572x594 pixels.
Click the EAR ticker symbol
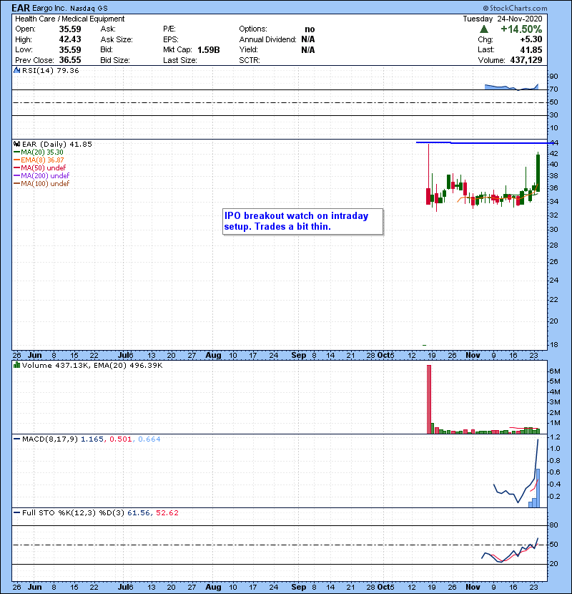(x=21, y=8)
